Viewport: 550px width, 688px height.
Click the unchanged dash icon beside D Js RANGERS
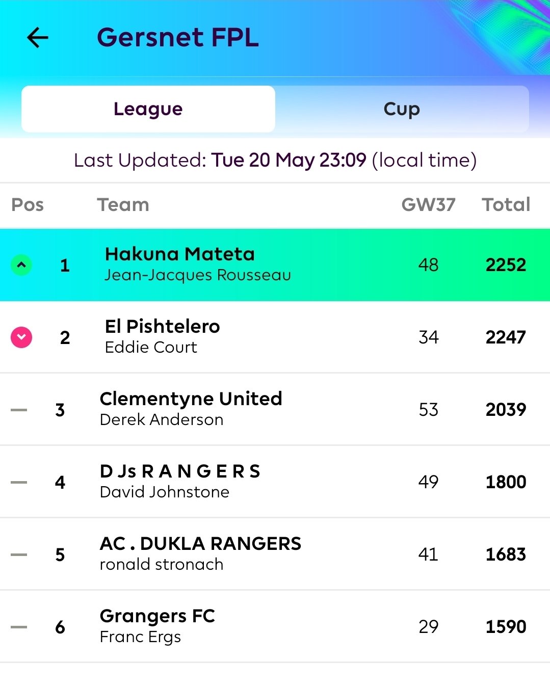[x=19, y=482]
